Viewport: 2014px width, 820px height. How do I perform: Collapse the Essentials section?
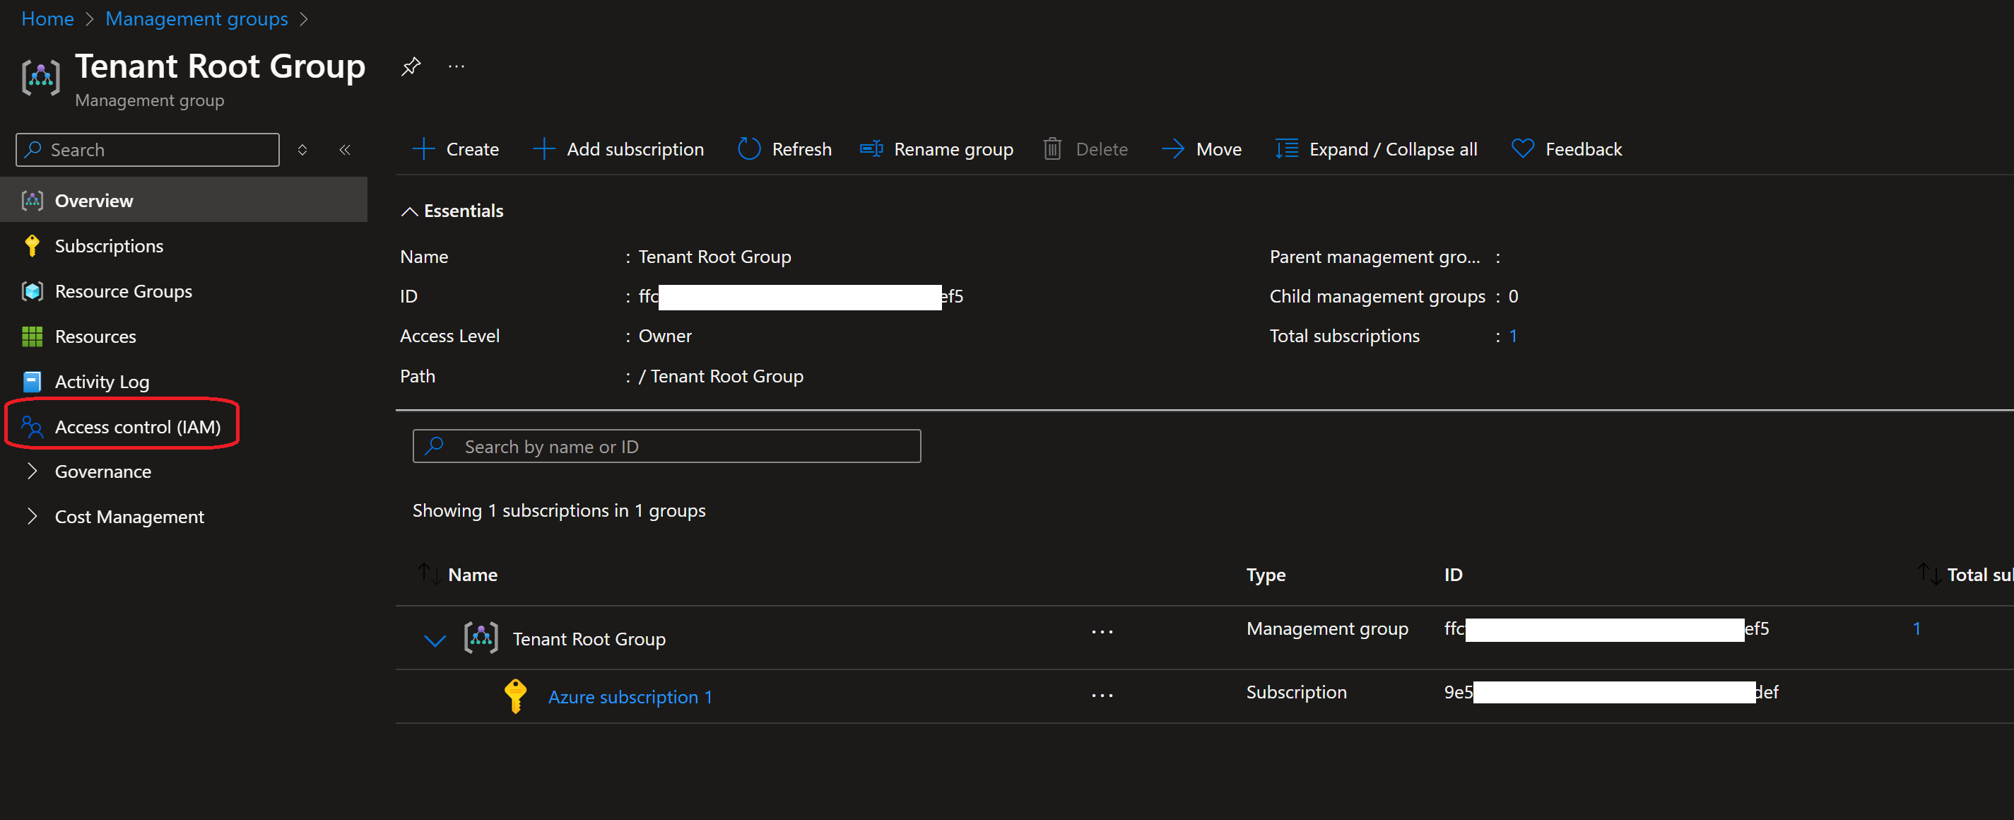coord(409,211)
